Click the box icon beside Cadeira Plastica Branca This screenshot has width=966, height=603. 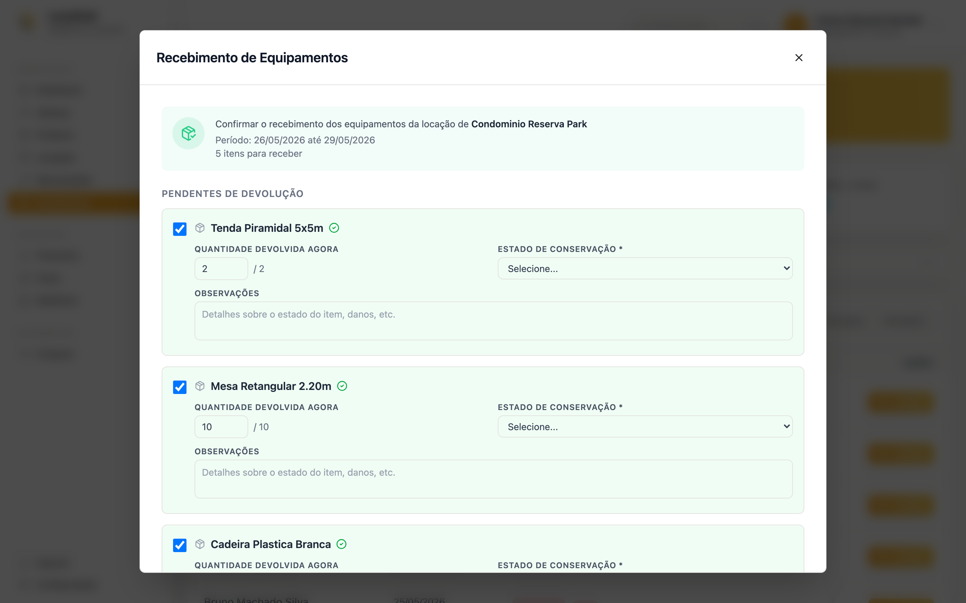(200, 544)
